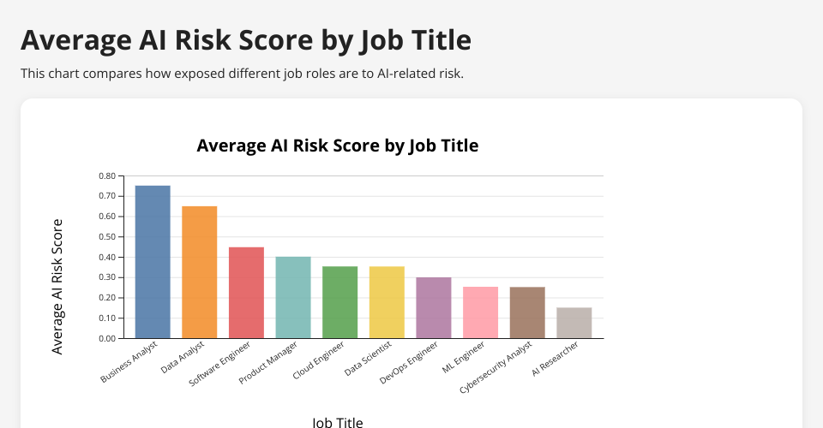Click the page heading above the chart
This screenshot has height=428, width=823.
[x=246, y=40]
